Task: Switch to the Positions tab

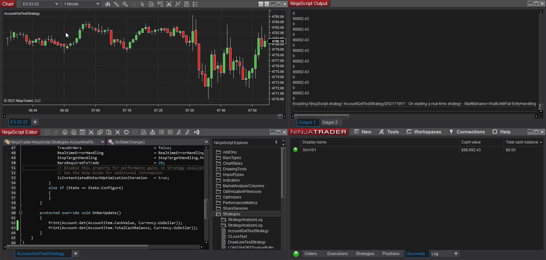Action: [391, 254]
